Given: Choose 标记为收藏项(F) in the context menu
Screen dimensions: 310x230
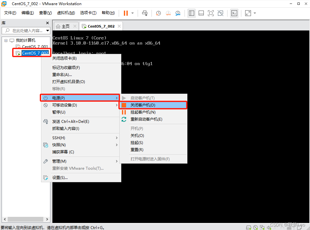Looking at the screenshot, I should point(81,68).
